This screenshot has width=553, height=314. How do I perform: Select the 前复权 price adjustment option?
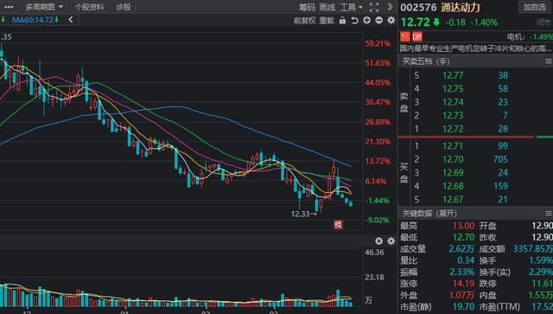(x=304, y=21)
